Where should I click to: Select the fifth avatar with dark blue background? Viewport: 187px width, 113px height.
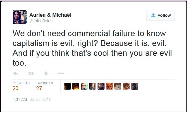(101, 86)
